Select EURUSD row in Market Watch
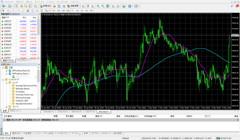 tap(19, 28)
